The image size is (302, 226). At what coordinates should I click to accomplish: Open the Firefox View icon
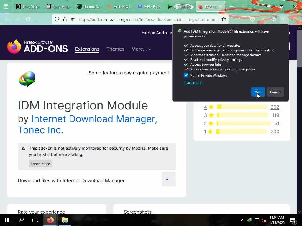tap(6, 6)
